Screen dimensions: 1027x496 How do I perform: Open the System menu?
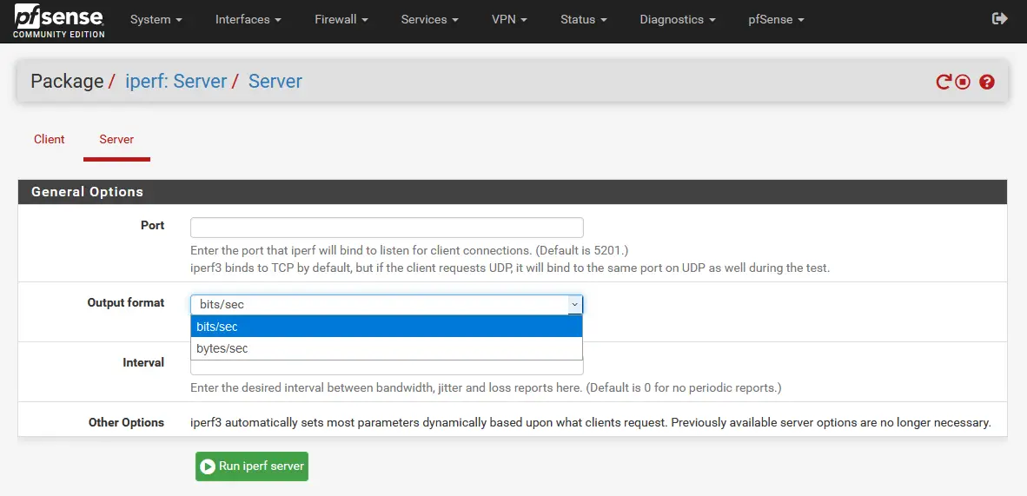[x=156, y=20]
